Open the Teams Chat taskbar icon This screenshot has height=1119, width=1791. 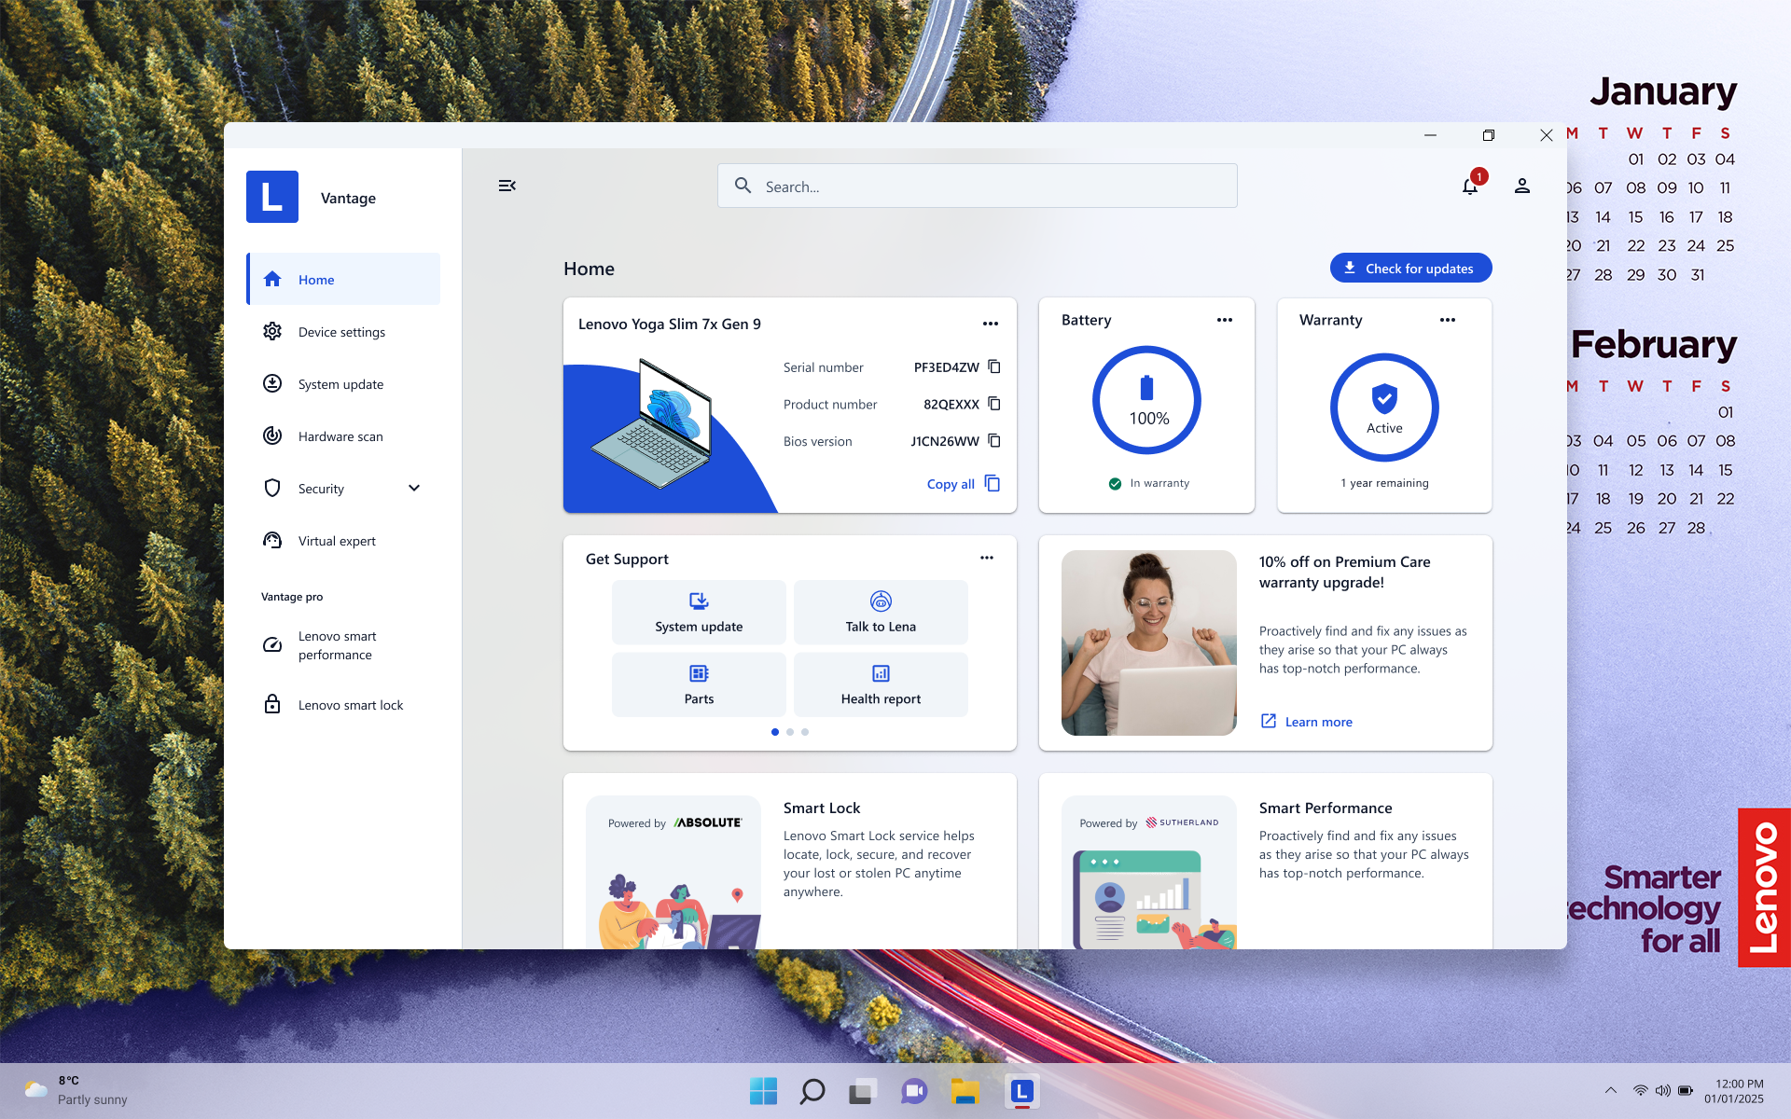click(914, 1091)
